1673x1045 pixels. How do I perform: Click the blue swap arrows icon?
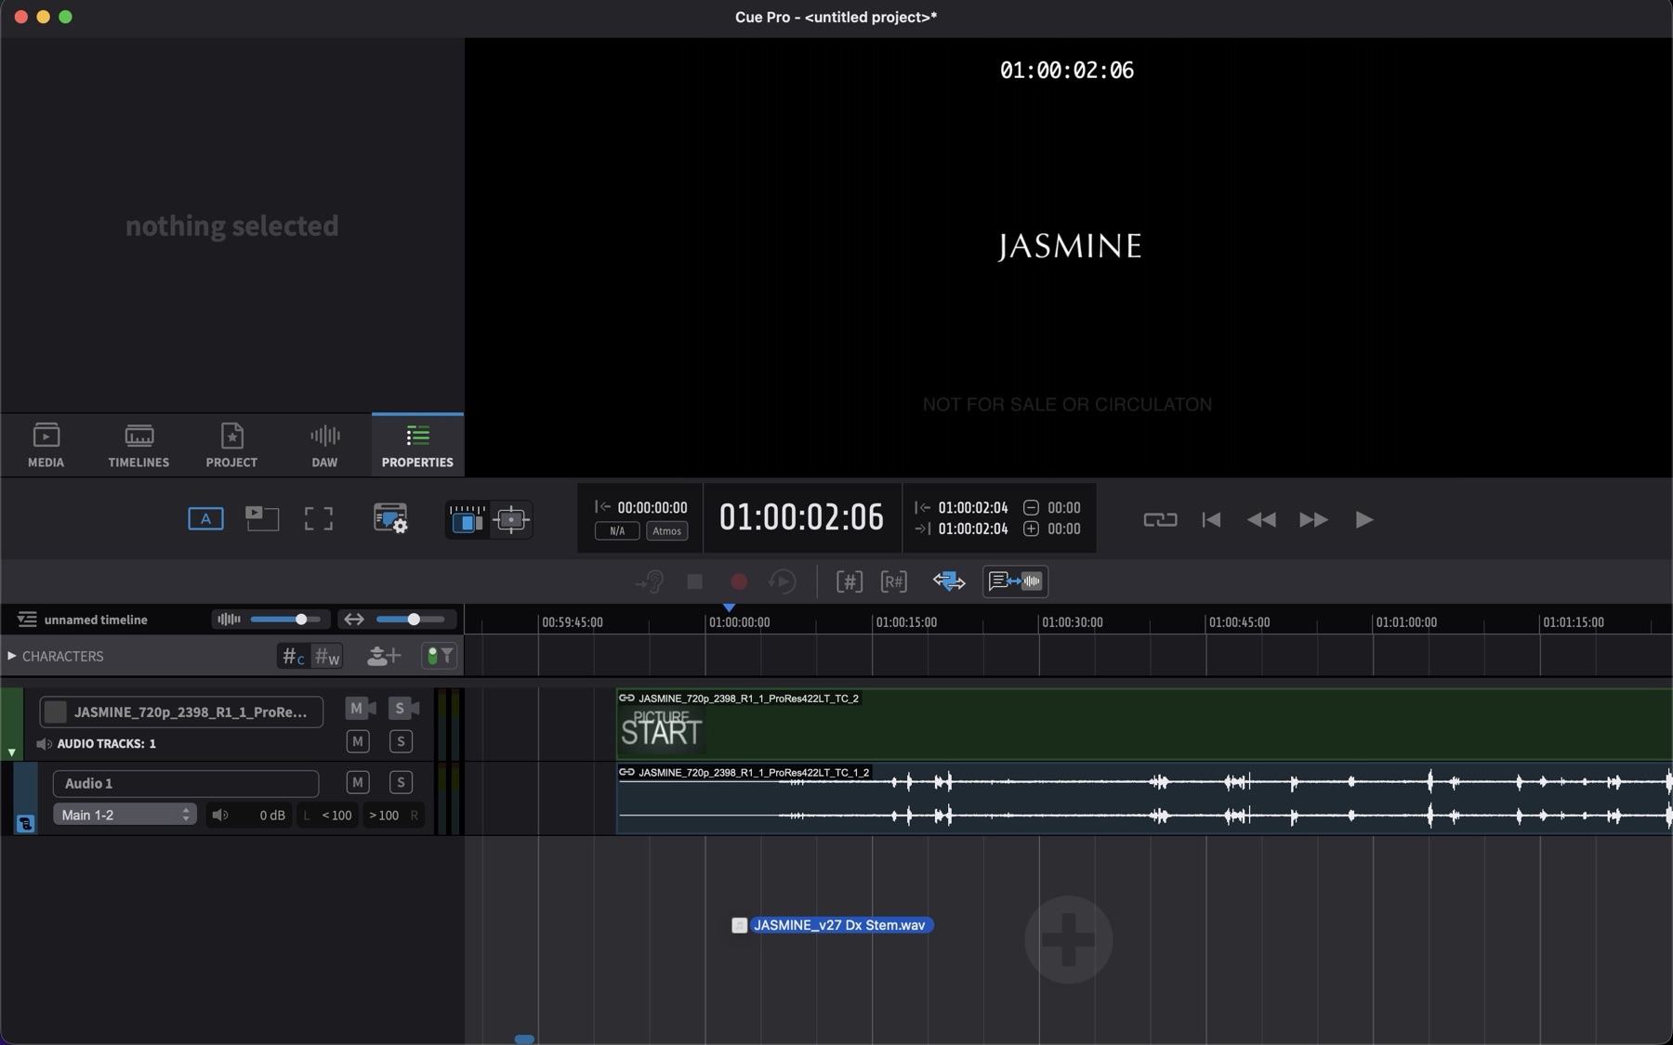pyautogui.click(x=949, y=581)
